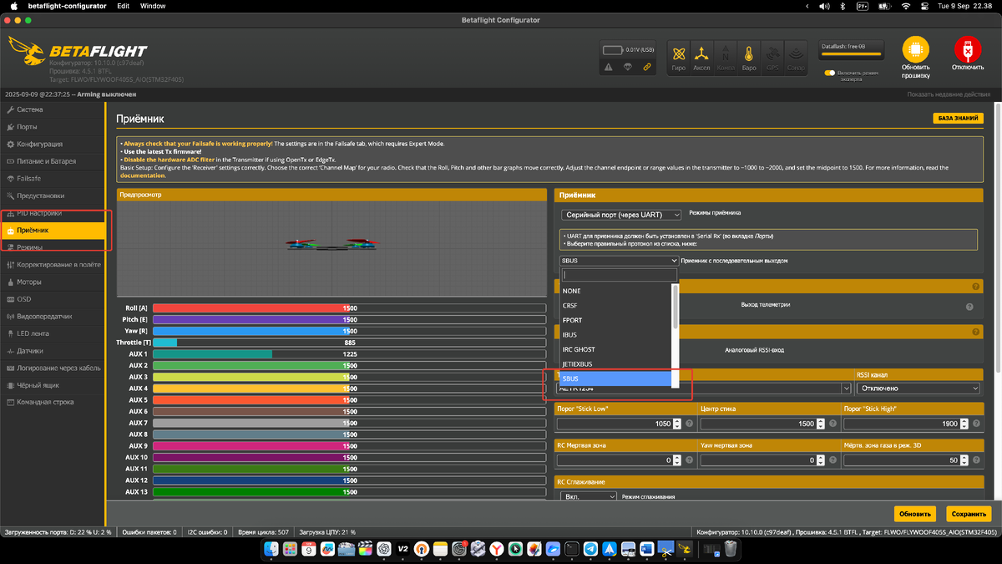Image resolution: width=1002 pixels, height=564 pixels.
Task: Open the Система tab in sidebar
Action: tap(53, 109)
